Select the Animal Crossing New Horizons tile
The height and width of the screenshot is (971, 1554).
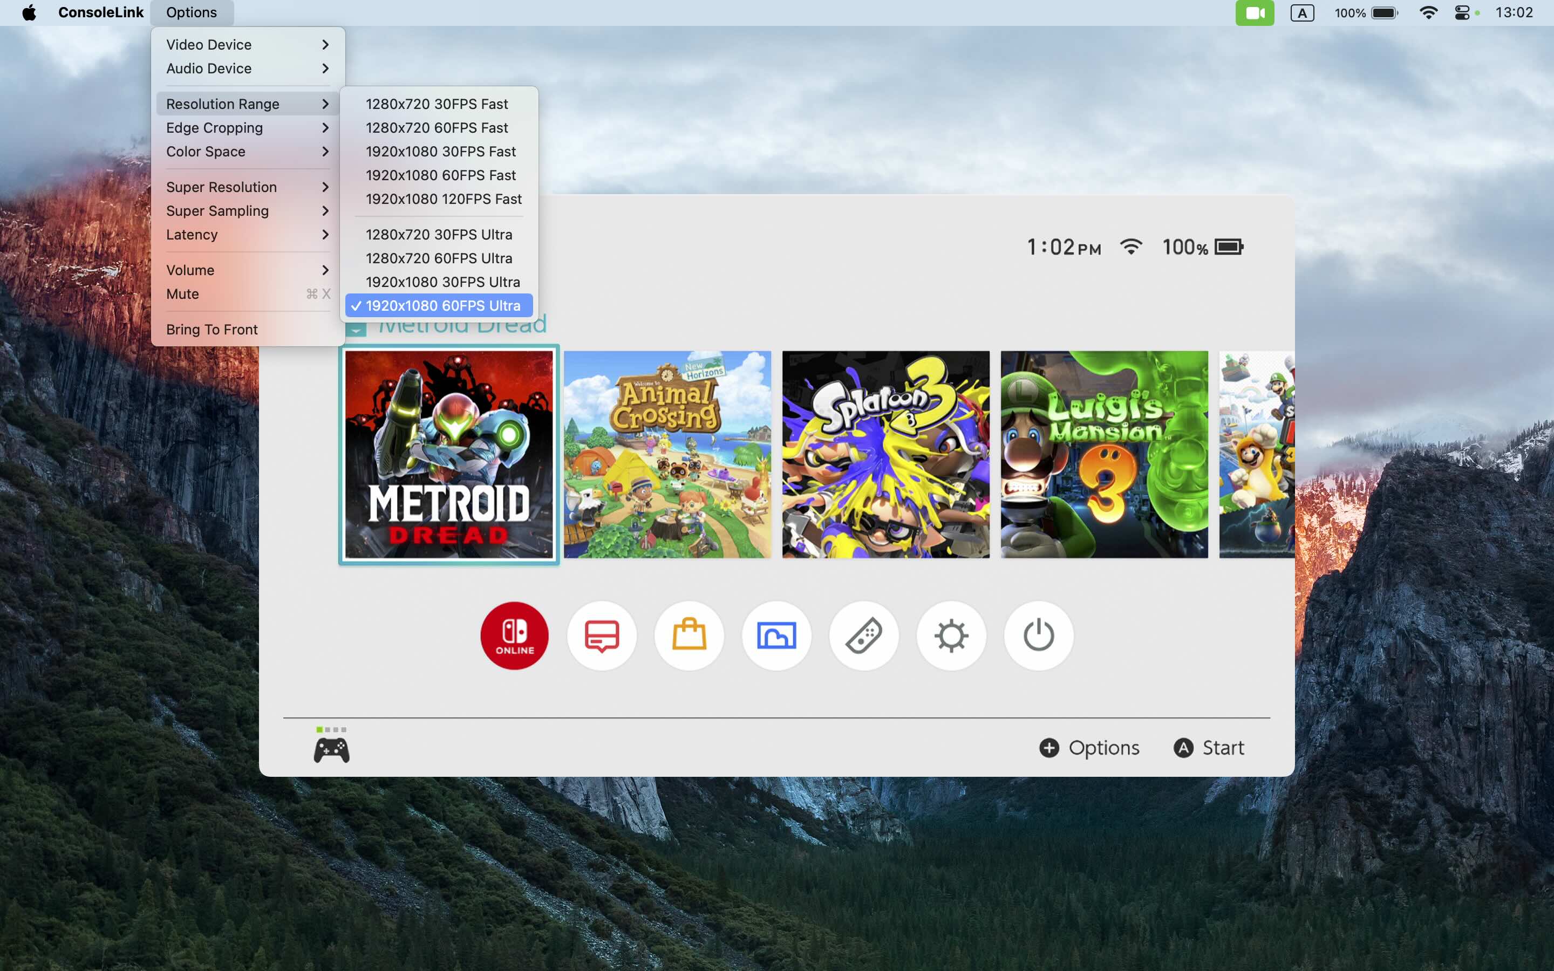click(x=667, y=454)
